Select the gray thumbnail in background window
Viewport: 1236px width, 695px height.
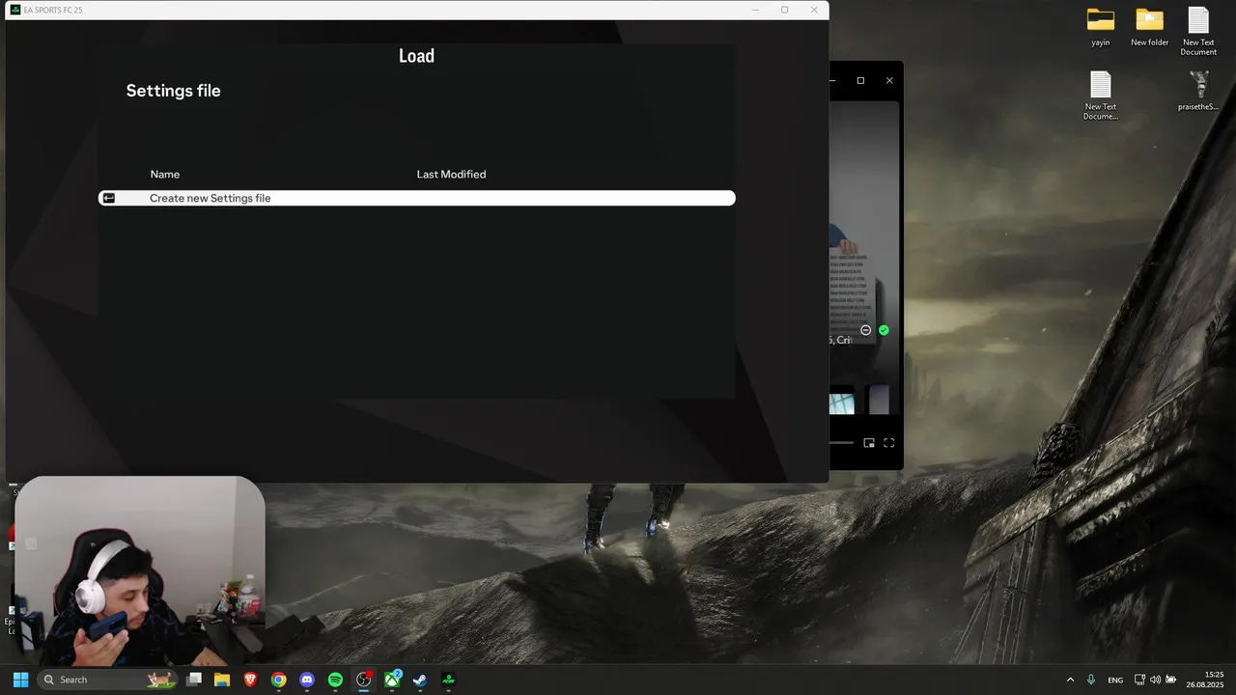(878, 401)
